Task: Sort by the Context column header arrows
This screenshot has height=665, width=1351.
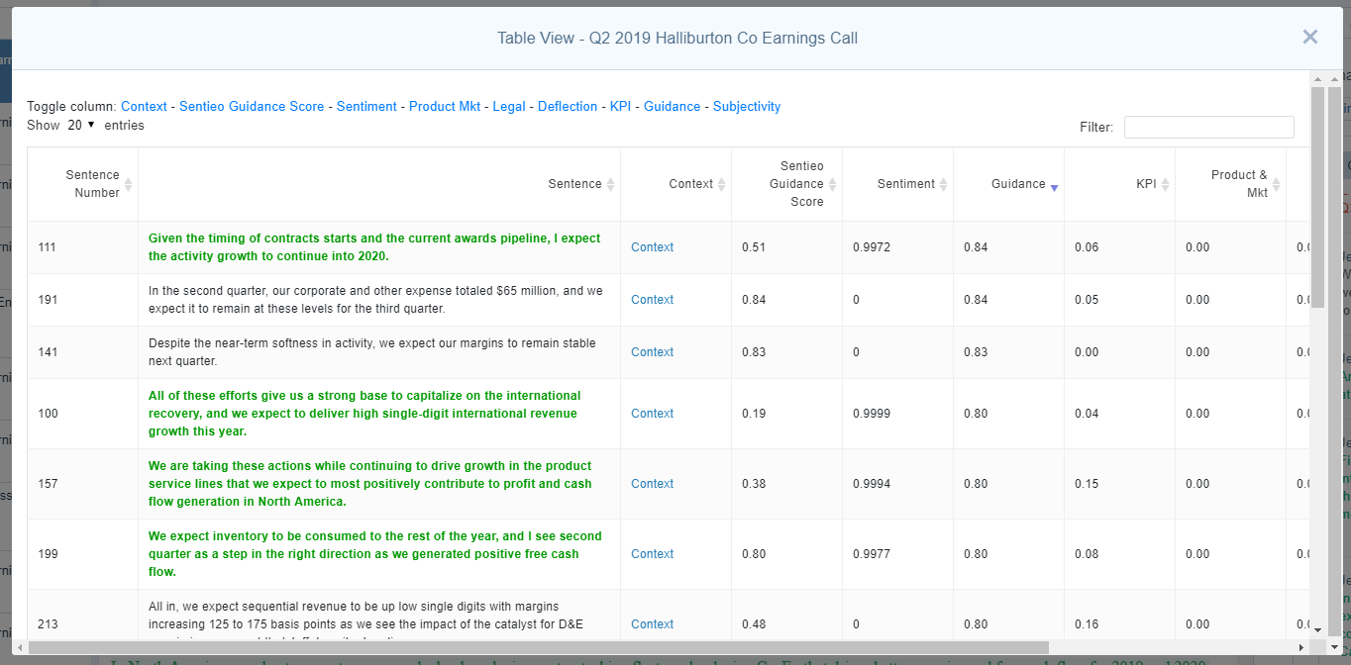Action: pyautogui.click(x=721, y=184)
